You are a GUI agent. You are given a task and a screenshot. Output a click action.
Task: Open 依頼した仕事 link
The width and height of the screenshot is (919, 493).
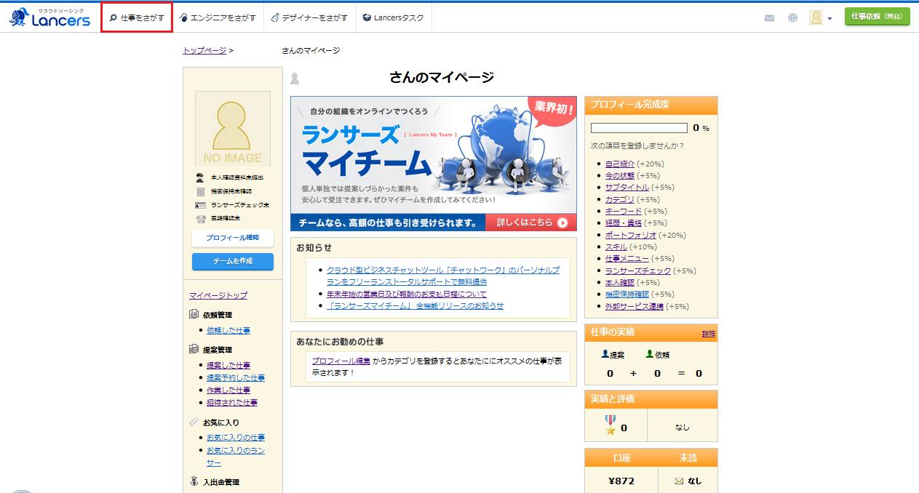(x=228, y=330)
